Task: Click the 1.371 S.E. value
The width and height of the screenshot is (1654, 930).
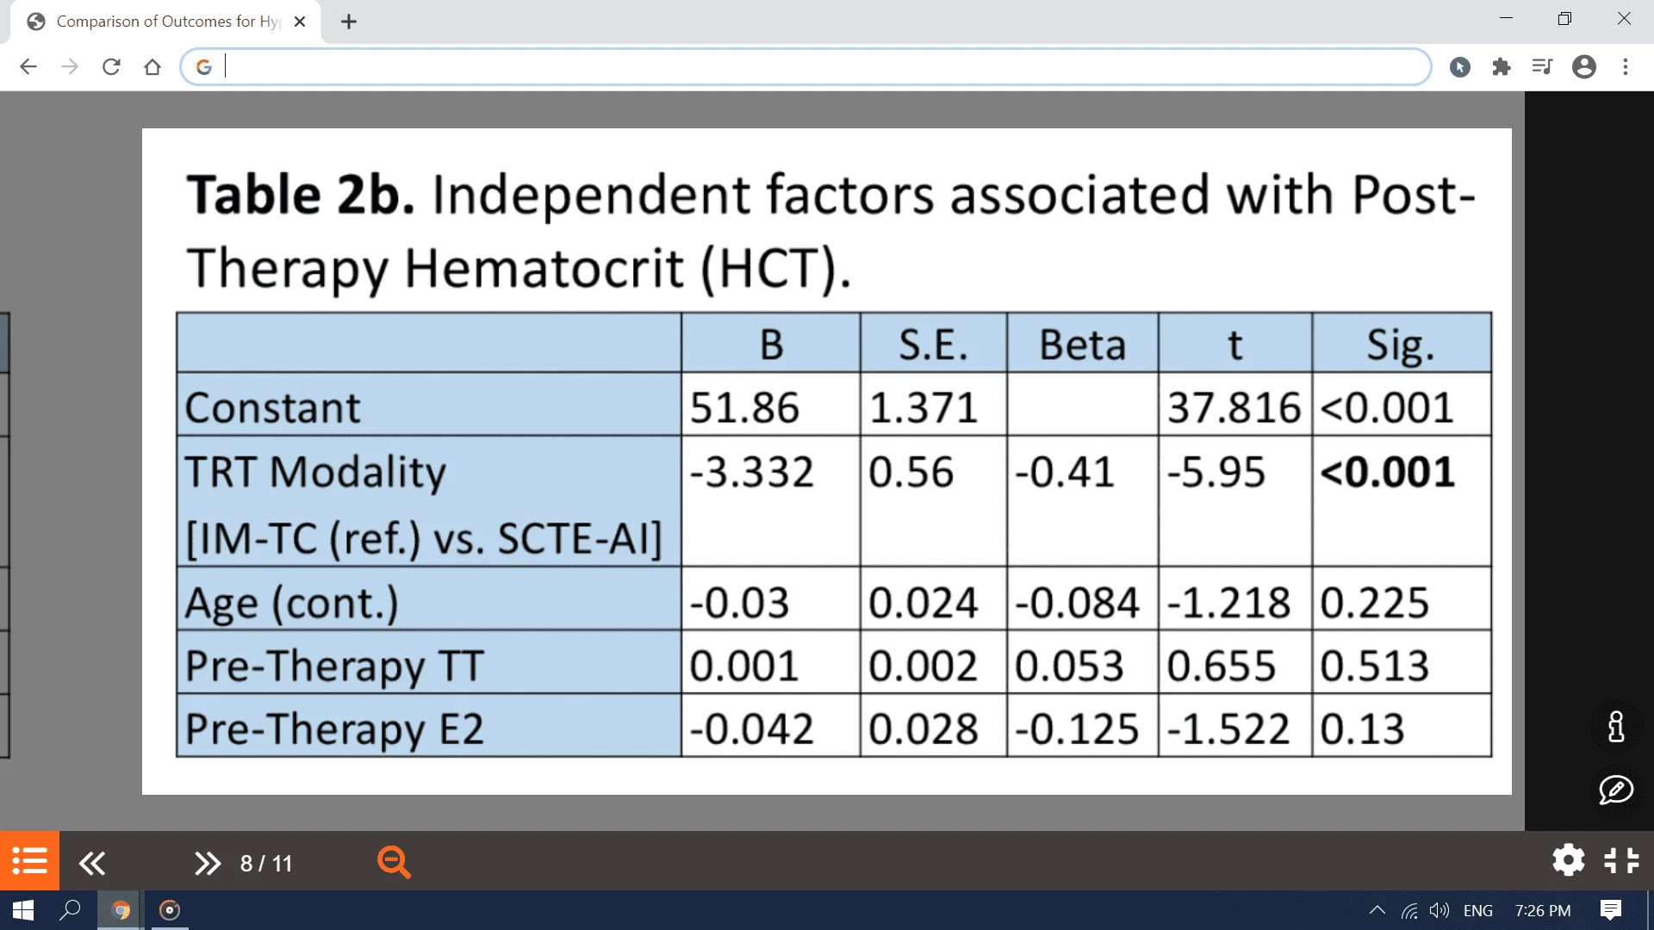Action: 923,407
